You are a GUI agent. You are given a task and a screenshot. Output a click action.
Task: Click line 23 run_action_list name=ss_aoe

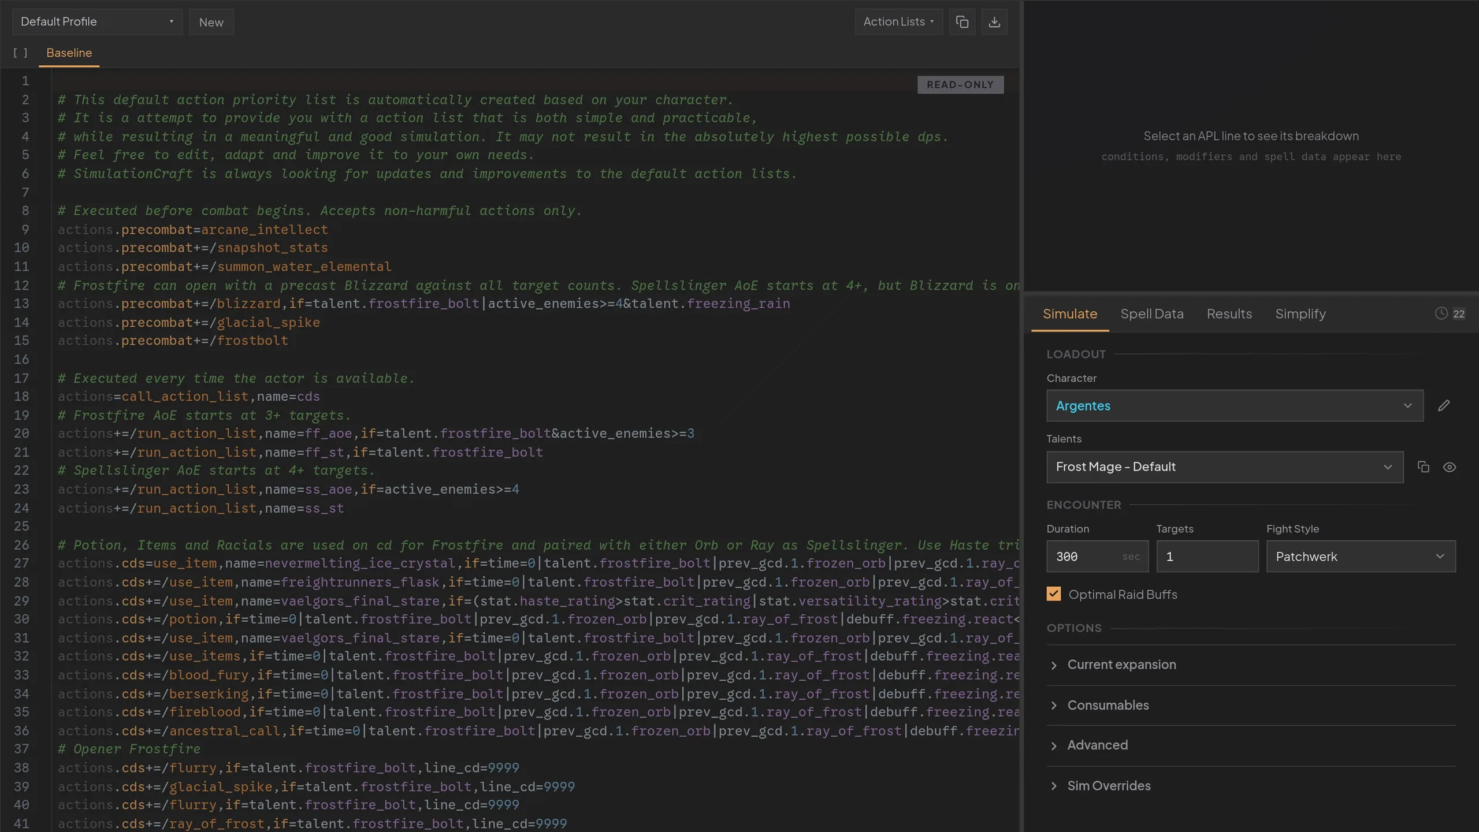coord(288,490)
